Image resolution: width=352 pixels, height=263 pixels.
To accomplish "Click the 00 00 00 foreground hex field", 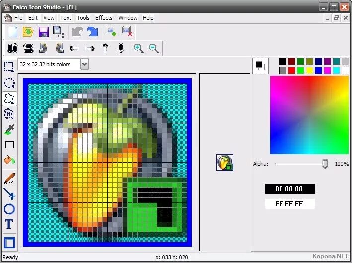I will click(x=289, y=189).
